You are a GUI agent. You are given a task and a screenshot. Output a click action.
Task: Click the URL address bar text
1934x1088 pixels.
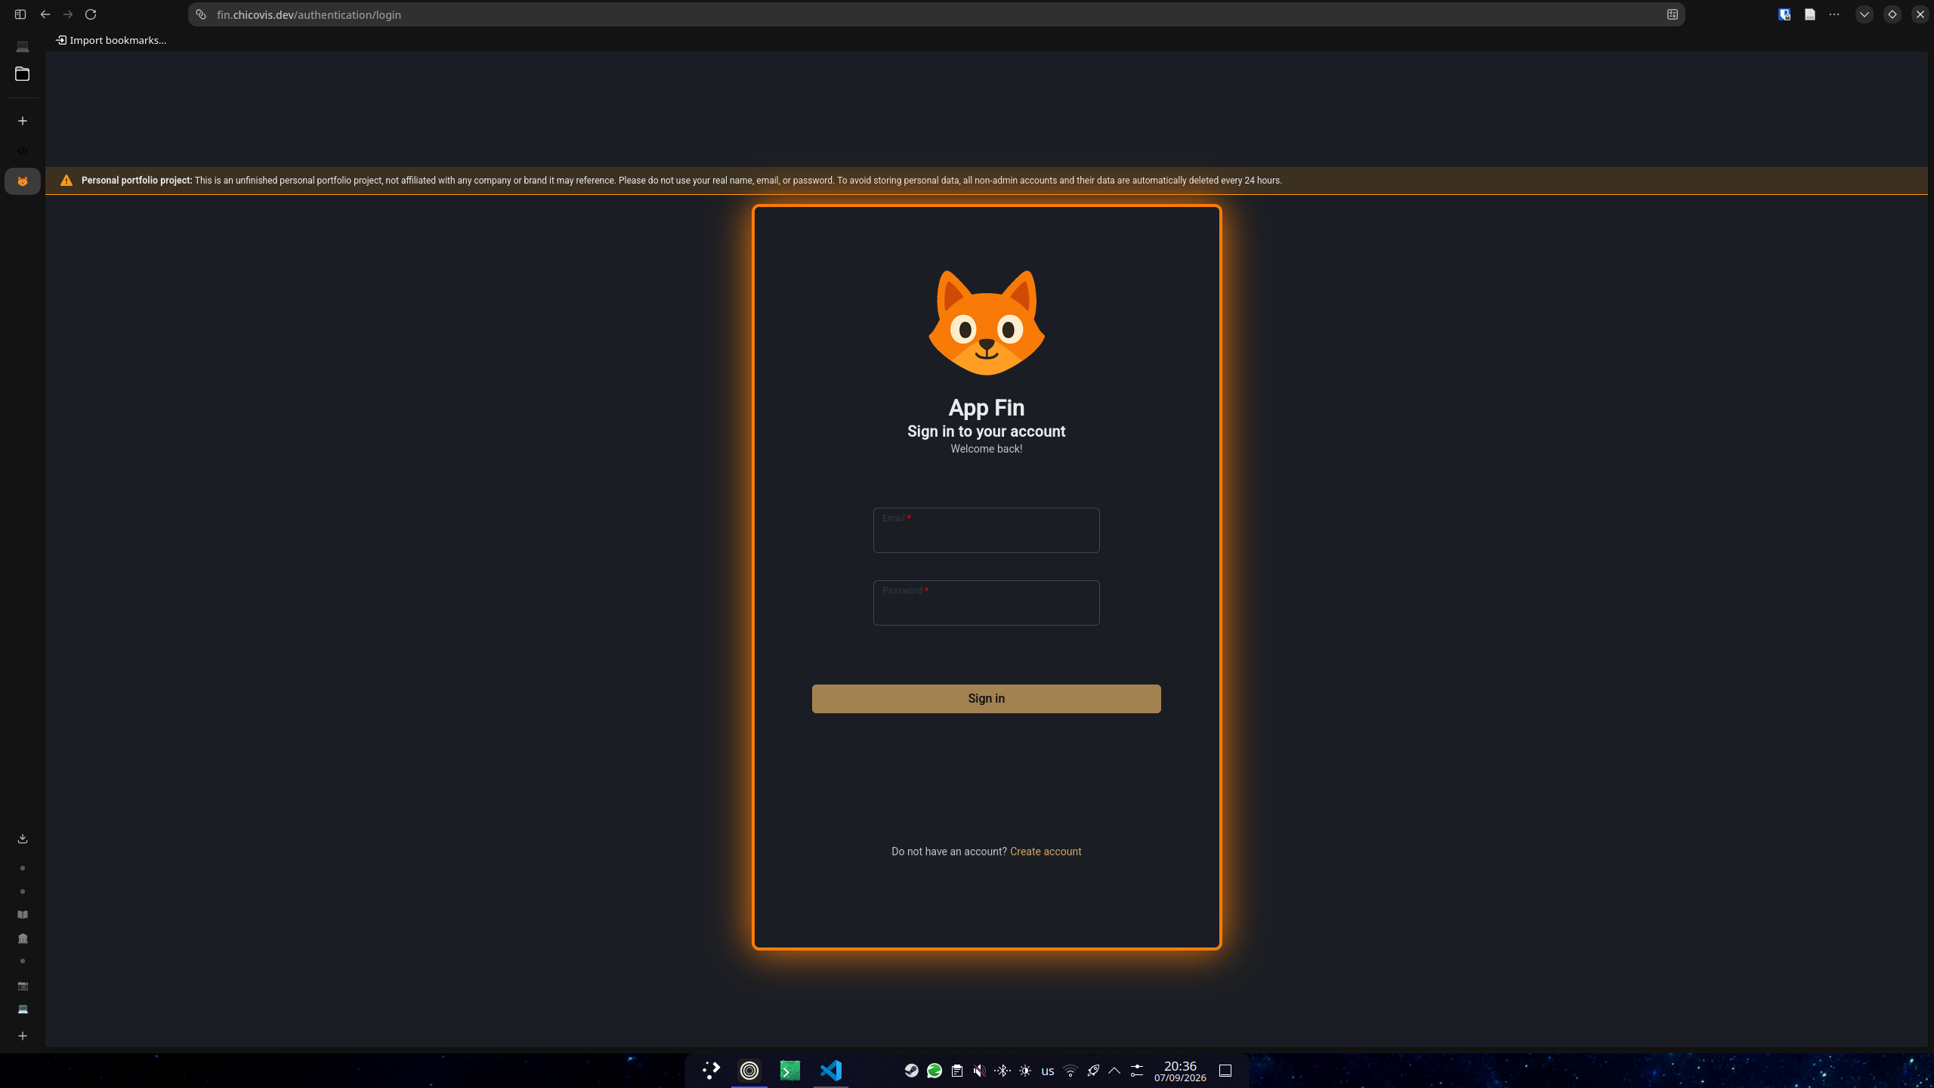[x=308, y=14]
